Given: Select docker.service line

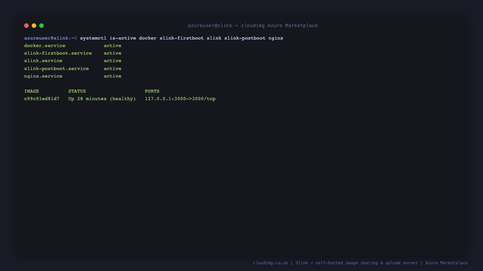Looking at the screenshot, I should tap(73, 46).
